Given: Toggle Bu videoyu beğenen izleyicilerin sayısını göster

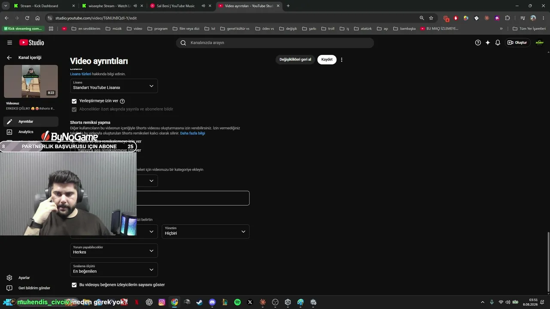Looking at the screenshot, I should (x=74, y=285).
